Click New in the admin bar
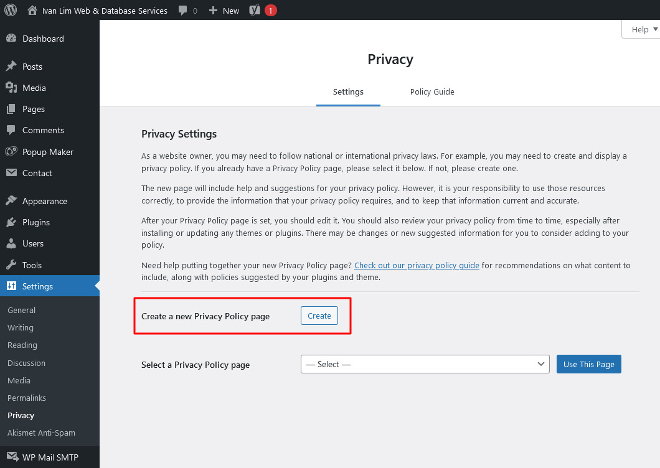The image size is (660, 468). [231, 11]
